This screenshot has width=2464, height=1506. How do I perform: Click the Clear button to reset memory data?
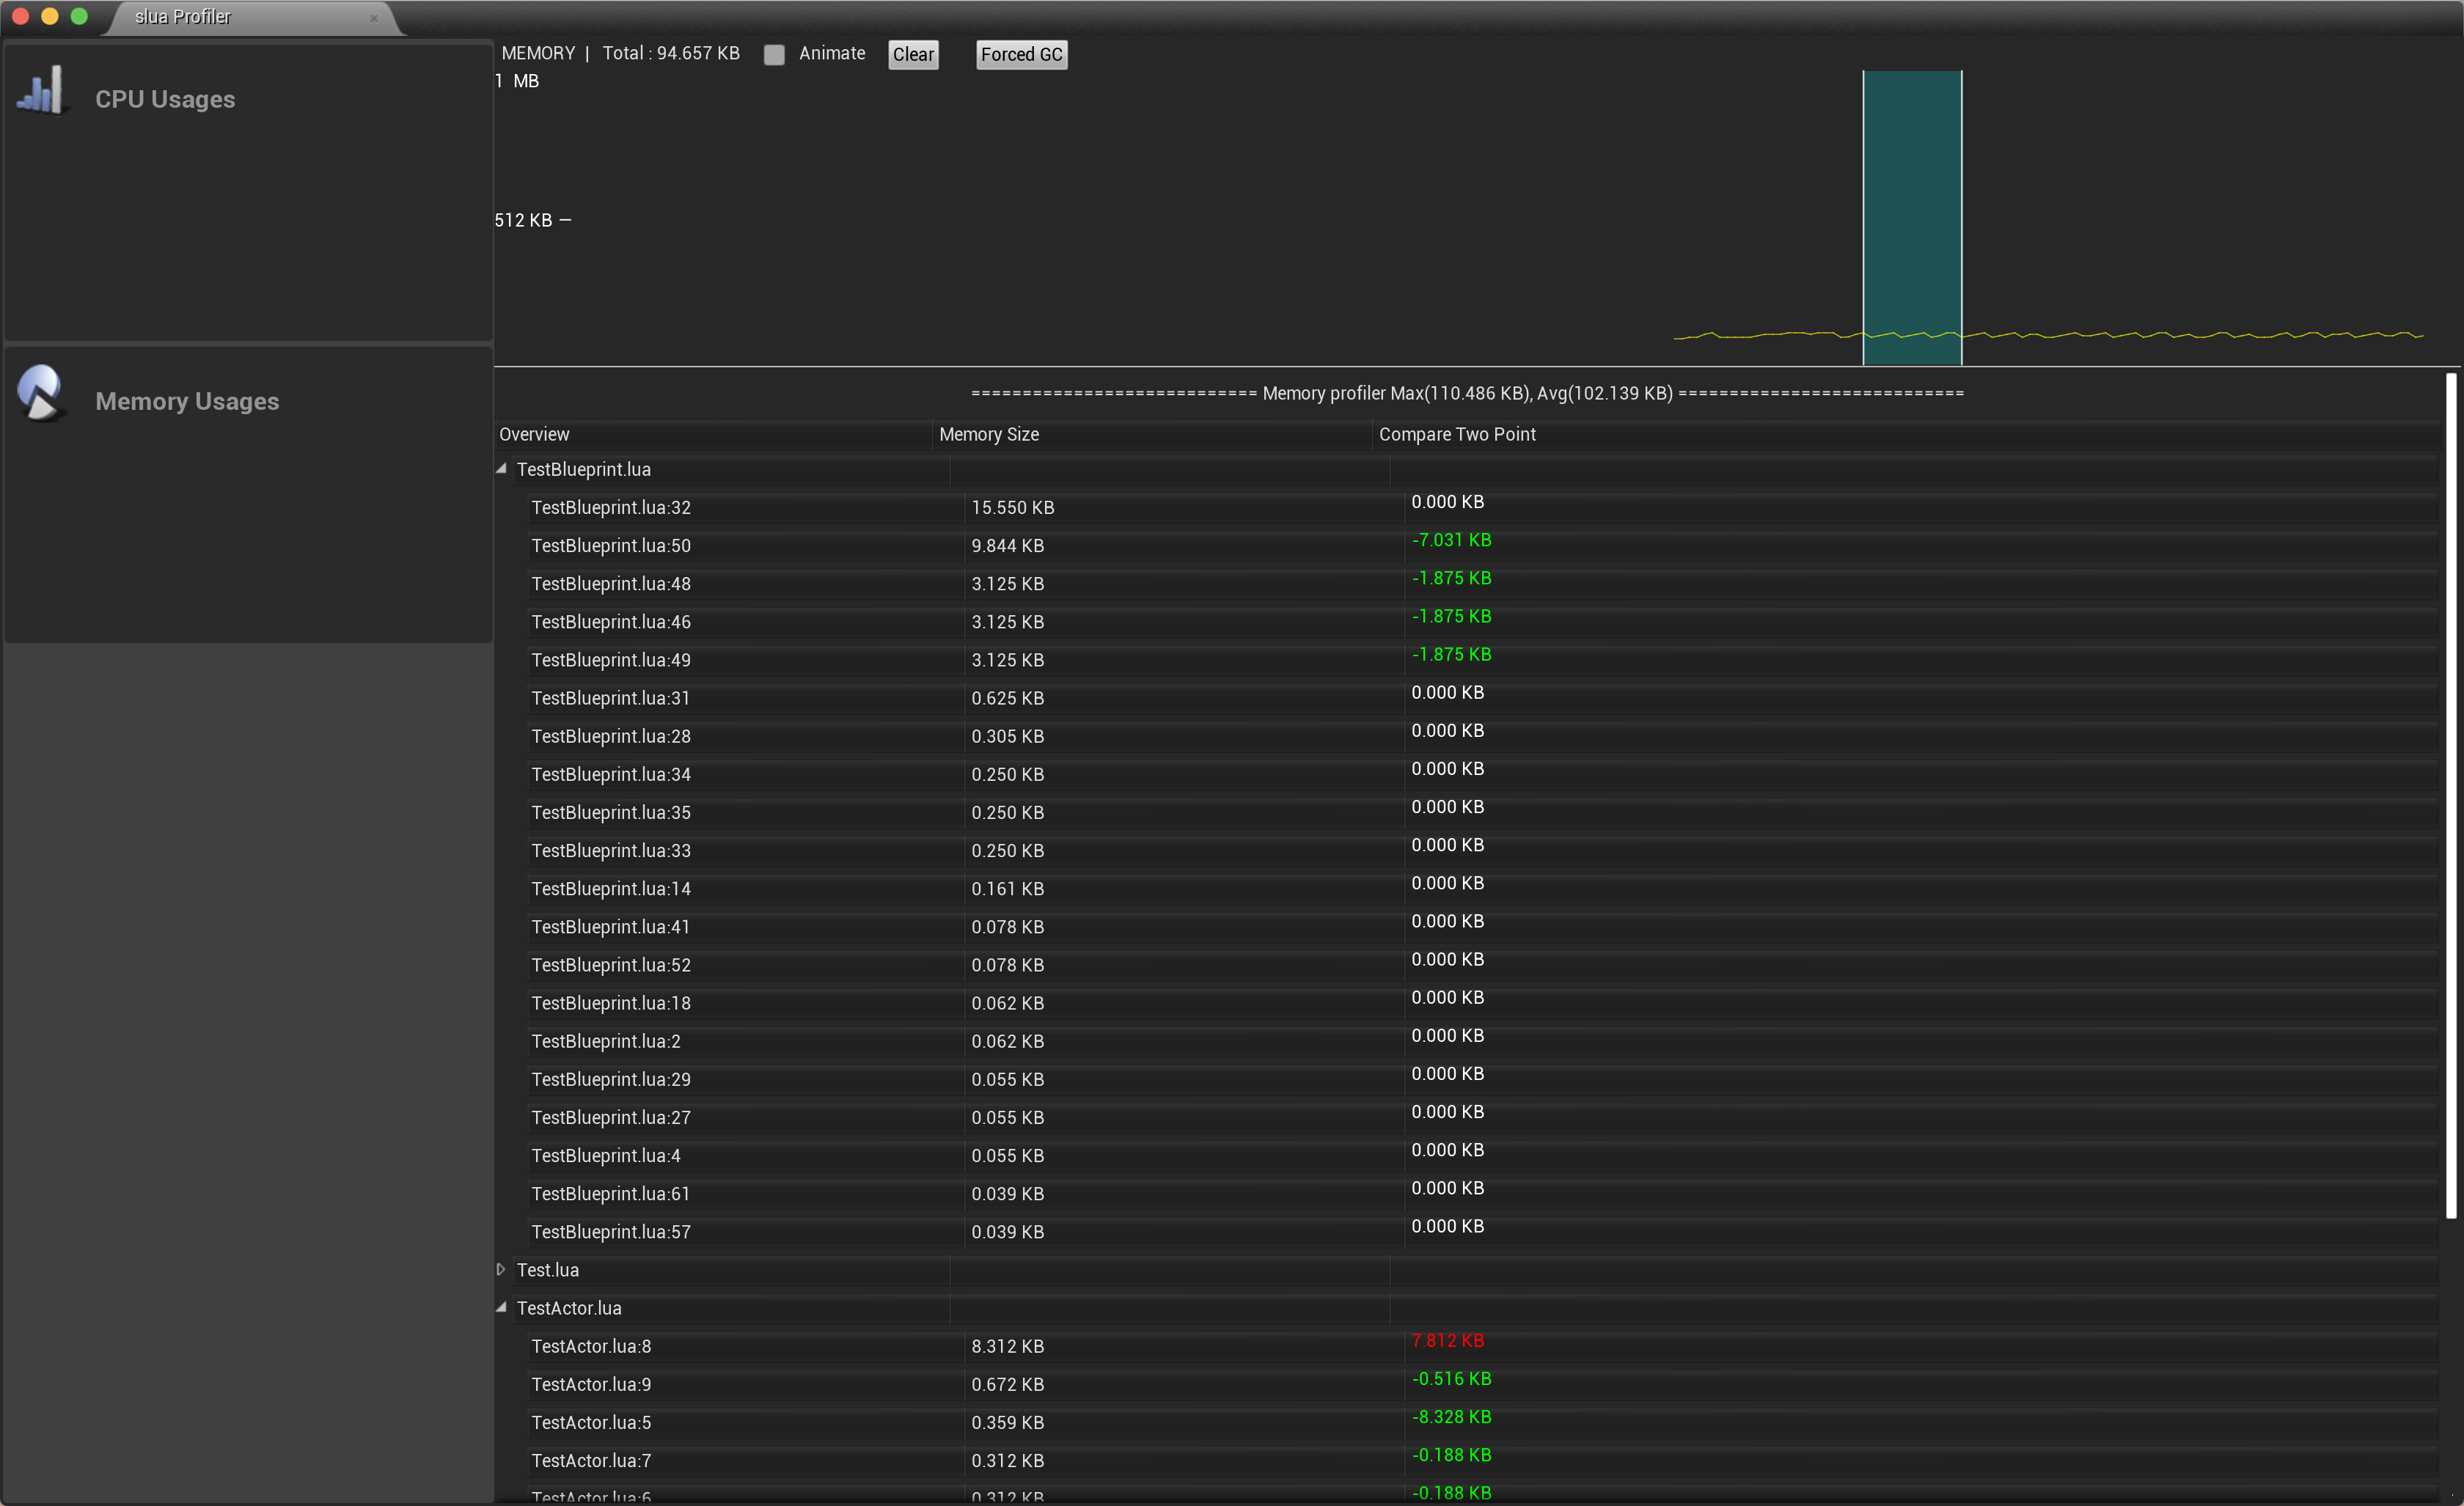912,55
